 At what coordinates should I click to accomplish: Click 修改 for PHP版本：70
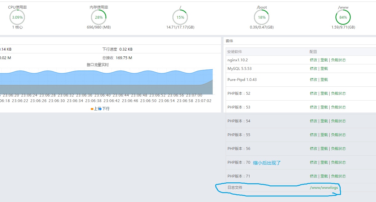tap(314, 162)
